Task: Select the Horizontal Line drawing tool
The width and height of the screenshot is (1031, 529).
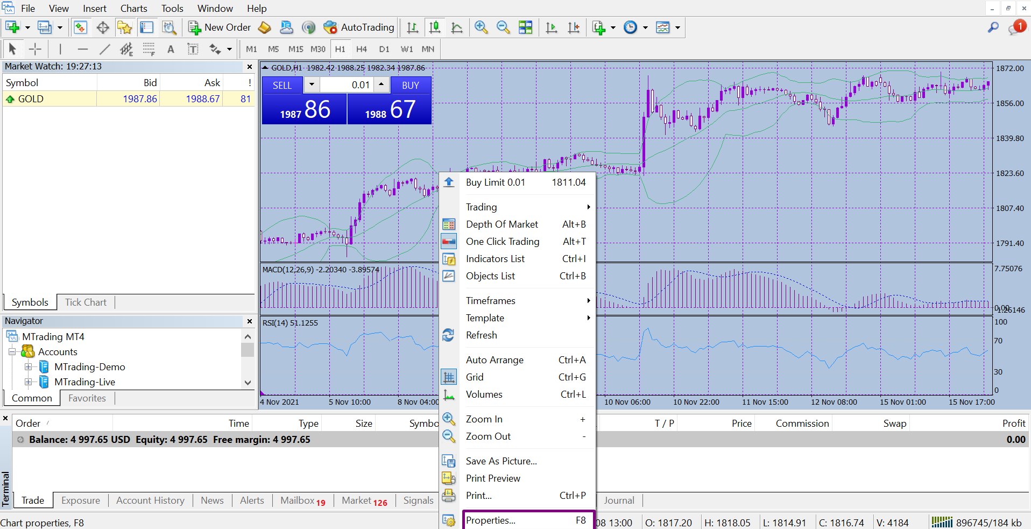Action: click(82, 49)
